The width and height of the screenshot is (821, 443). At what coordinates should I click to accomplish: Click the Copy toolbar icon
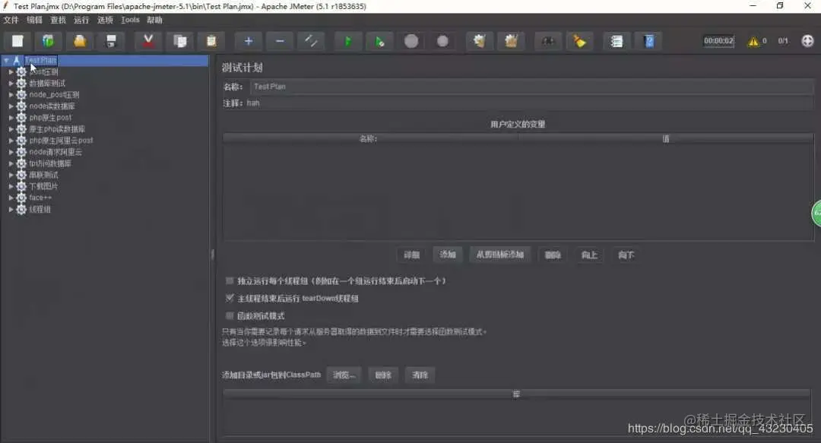tap(179, 41)
